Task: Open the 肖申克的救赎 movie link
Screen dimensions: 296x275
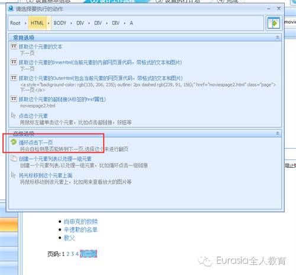Action: tap(81, 222)
